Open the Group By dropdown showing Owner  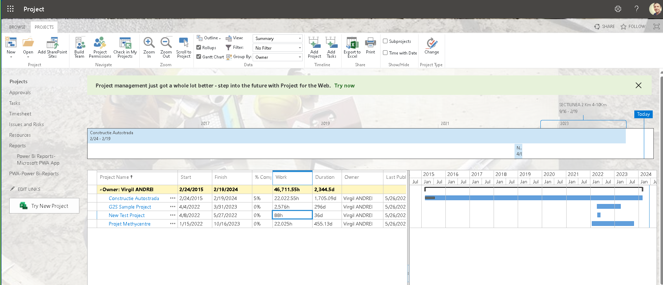click(x=277, y=57)
